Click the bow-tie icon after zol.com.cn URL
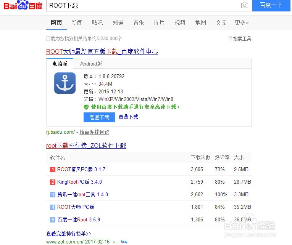 point(123,242)
